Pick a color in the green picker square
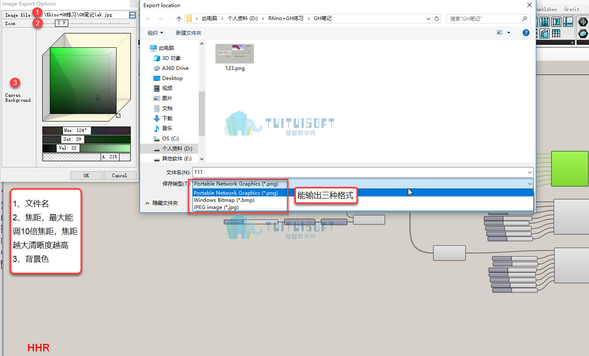This screenshot has width=589, height=356. 83,80
